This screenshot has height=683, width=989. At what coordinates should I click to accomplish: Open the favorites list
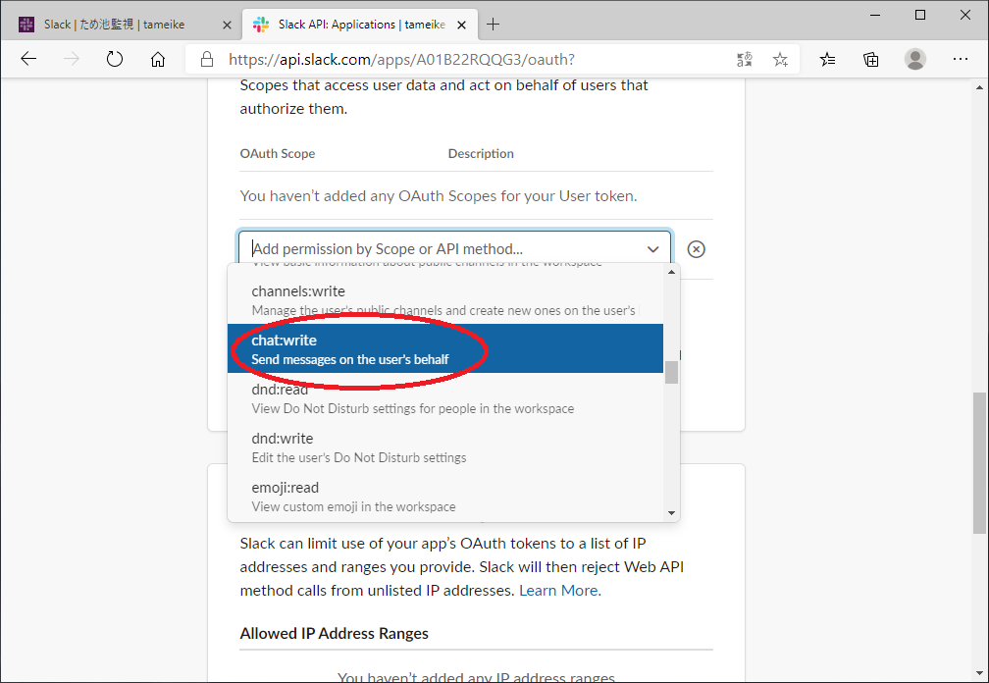point(828,60)
